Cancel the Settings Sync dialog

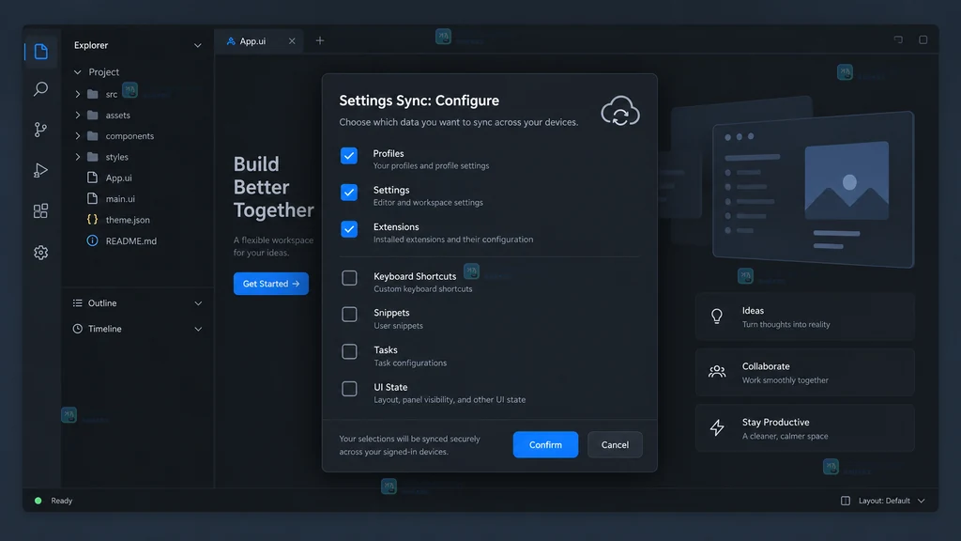click(615, 444)
